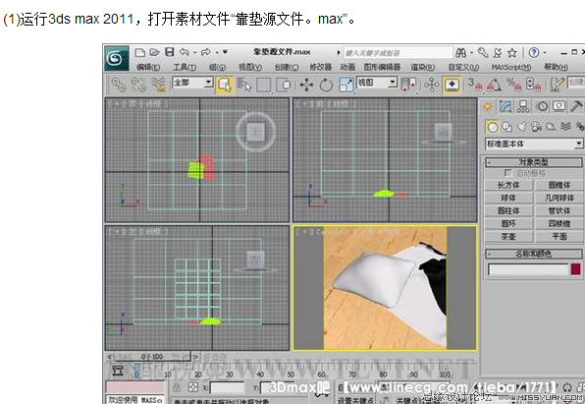Open Help via the question mark icon
Viewport: 585px width, 404px height.
point(534,52)
